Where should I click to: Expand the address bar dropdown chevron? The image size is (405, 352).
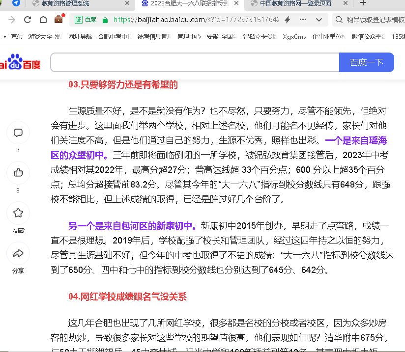coord(319,20)
